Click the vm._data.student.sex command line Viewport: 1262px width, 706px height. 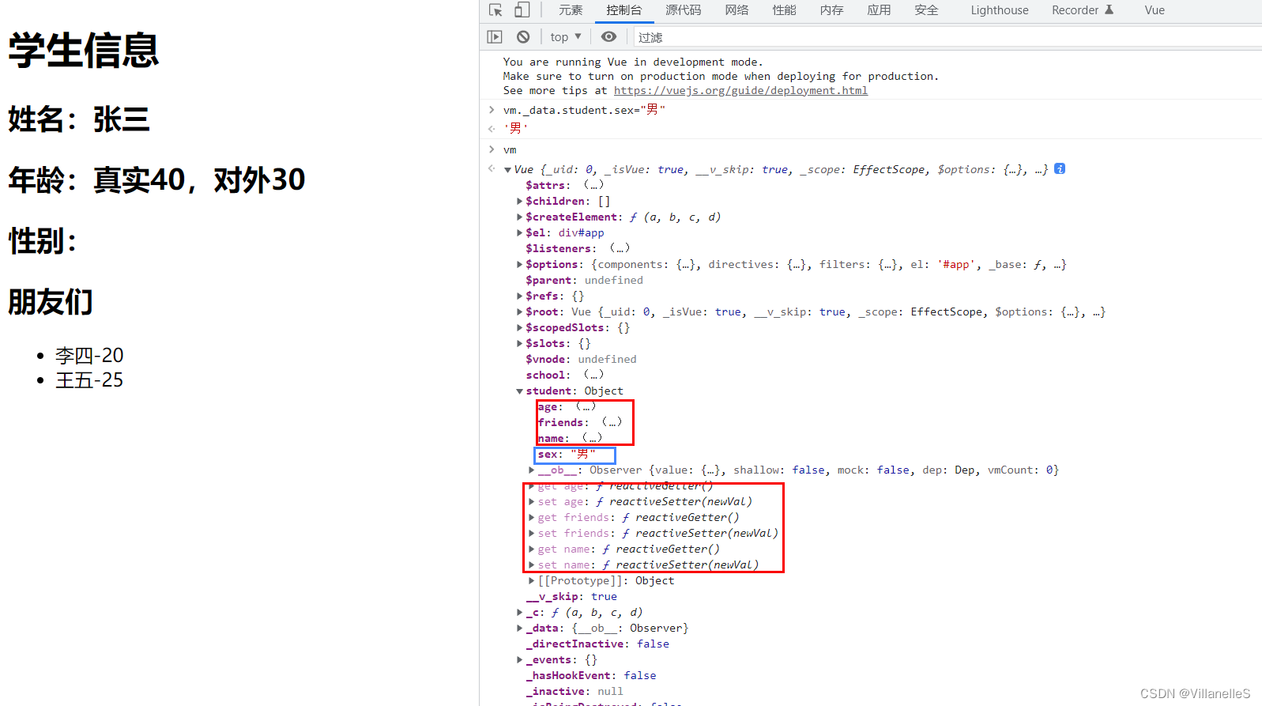tap(584, 110)
